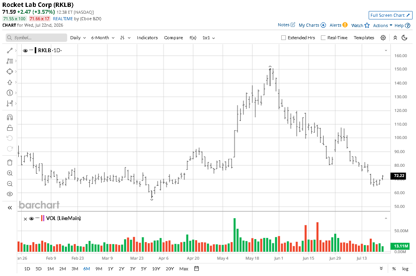Viewport: 416px width, 276px height.
Task: Open the 1x1 grid layout dropdown
Action: 208,38
